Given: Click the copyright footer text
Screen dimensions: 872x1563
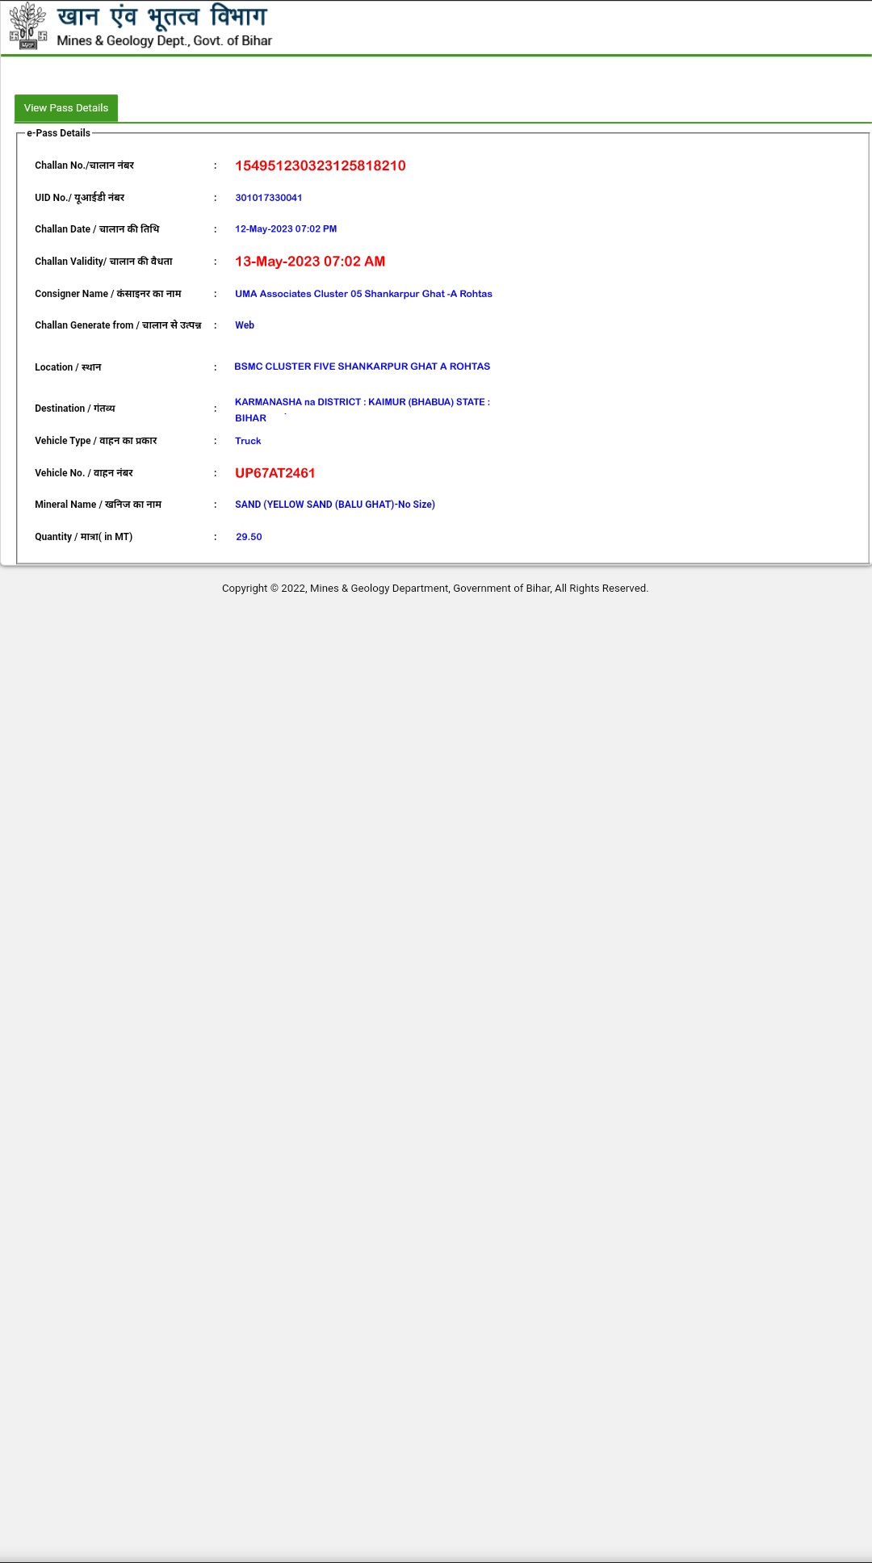Looking at the screenshot, I should tap(435, 589).
